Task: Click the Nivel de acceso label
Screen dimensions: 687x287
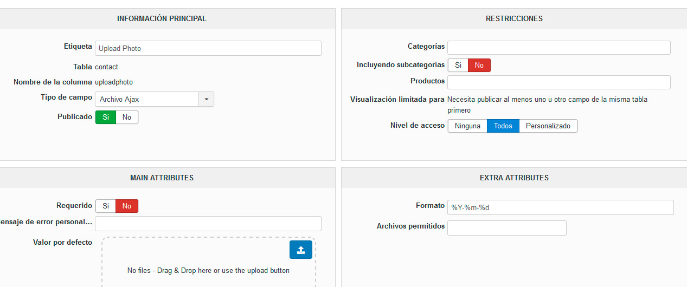Action: (418, 126)
